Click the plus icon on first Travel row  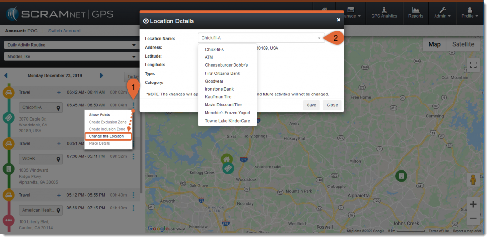click(59, 92)
